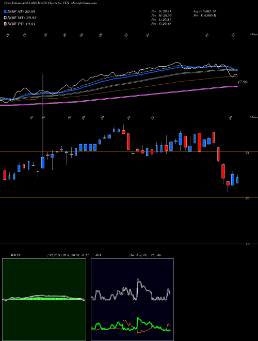Click the Avg V: 0.002 M value

pos(204,11)
